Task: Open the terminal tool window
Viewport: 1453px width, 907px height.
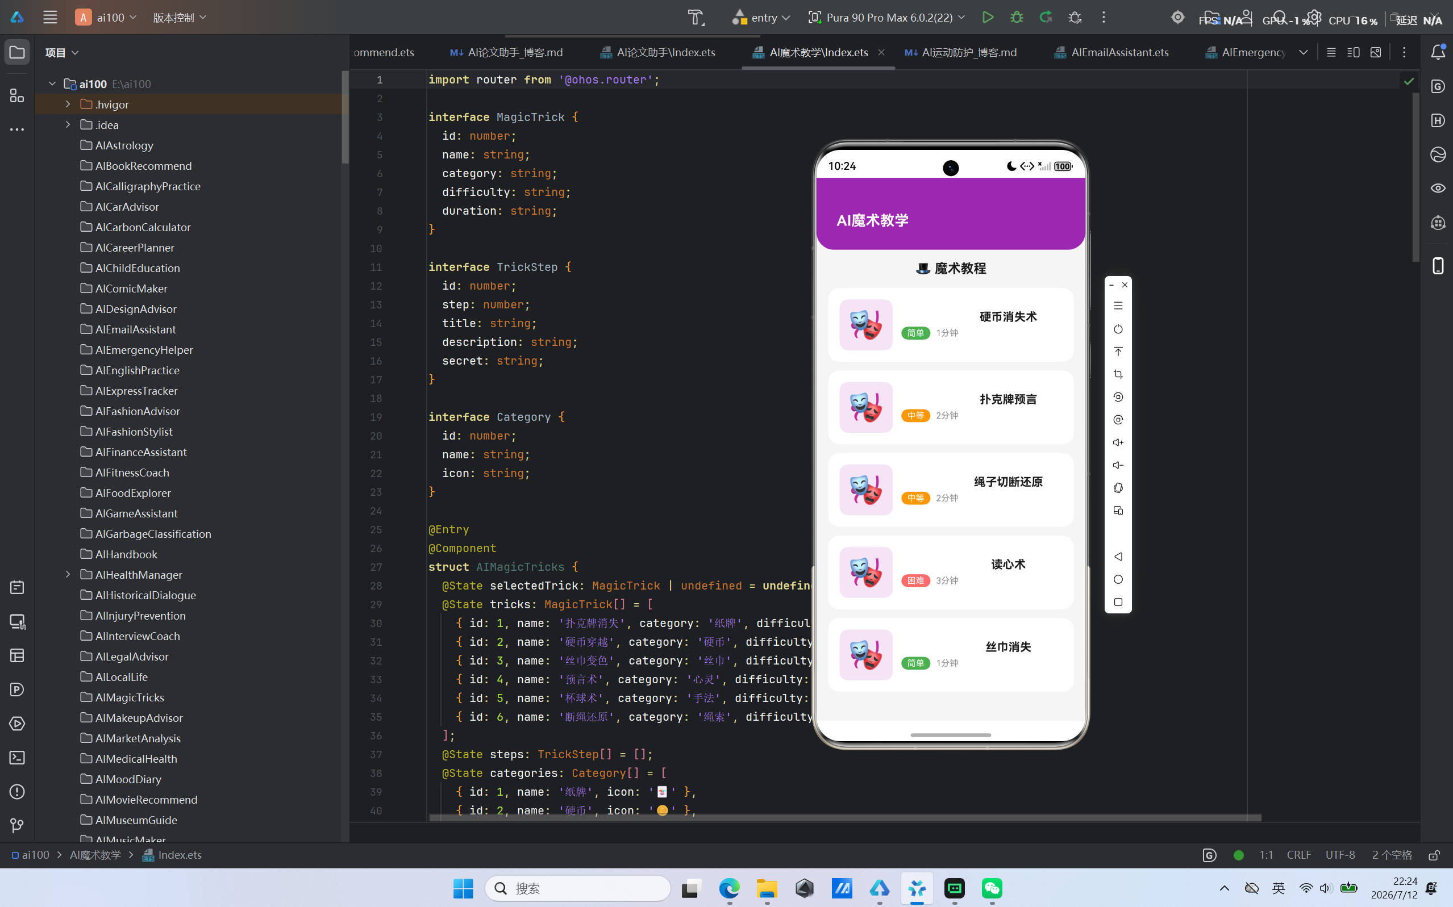Action: coord(17,758)
